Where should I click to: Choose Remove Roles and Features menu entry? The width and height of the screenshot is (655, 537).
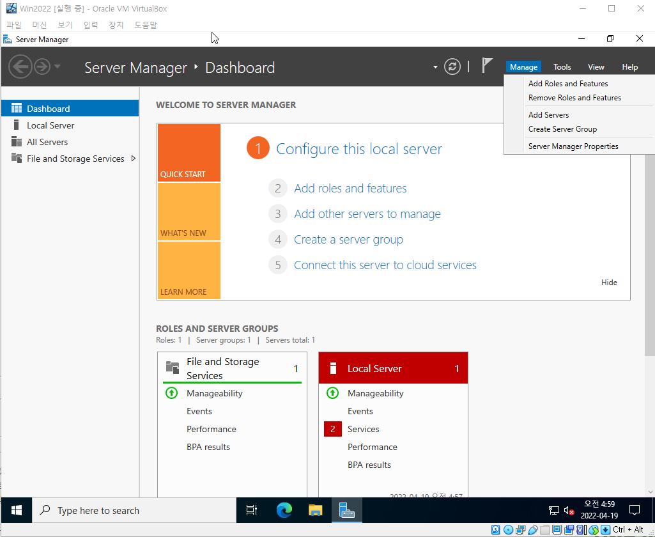click(578, 98)
